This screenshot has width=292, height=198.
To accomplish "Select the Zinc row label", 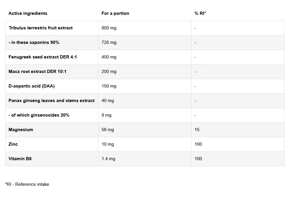I will 13,144.
